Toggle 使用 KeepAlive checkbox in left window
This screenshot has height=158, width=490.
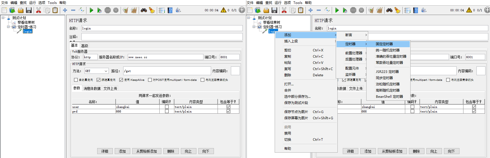click(x=121, y=80)
